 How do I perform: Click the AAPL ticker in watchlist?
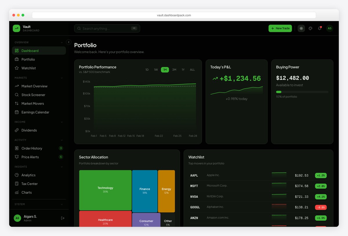coord(194,175)
